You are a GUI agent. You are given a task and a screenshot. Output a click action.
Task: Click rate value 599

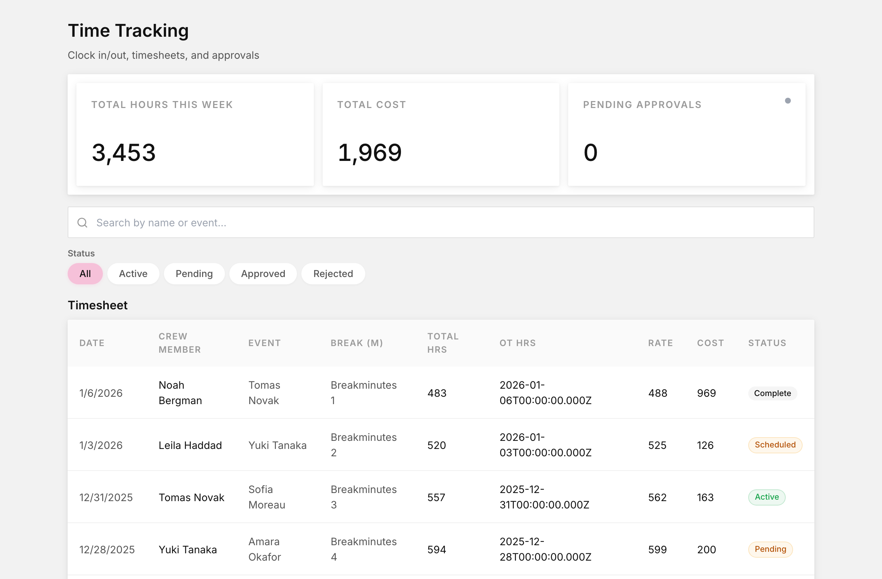pyautogui.click(x=657, y=550)
